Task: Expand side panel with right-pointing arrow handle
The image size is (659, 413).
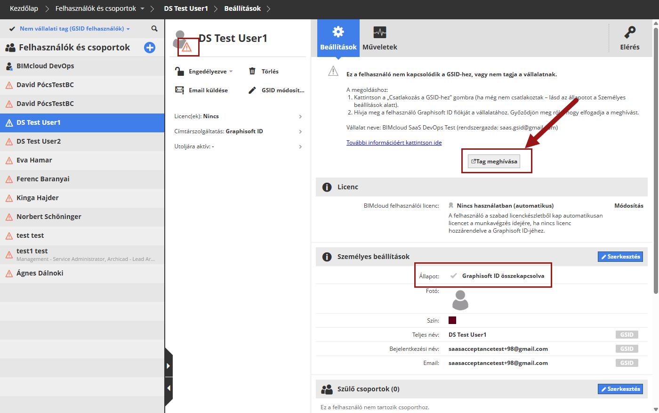Action: [169, 365]
